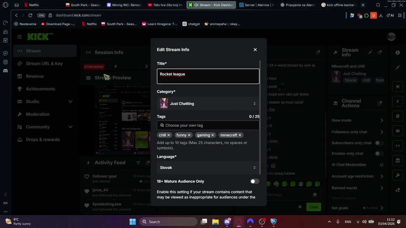Click the dashboard.kick.com address bar

coord(79,15)
